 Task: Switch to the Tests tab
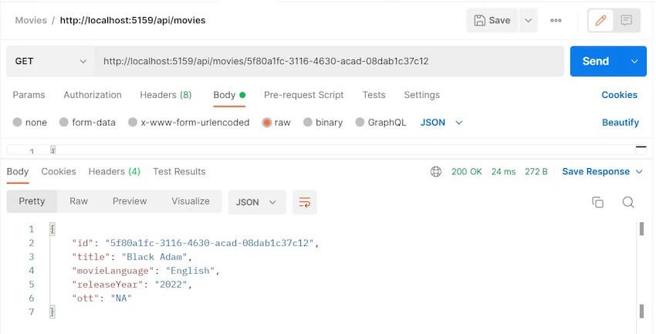click(x=374, y=95)
